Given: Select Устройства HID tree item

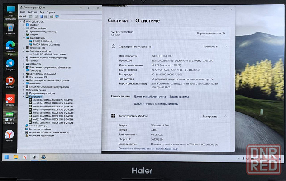Looking at the screenshot, I should point(49,132).
